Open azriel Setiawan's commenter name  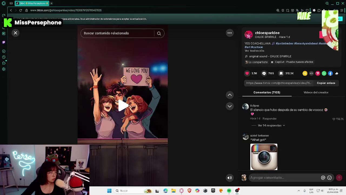[259, 135]
